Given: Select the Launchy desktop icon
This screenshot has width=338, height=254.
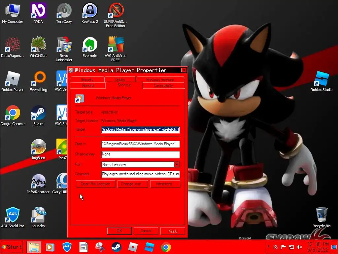Looking at the screenshot, I should [38, 218].
